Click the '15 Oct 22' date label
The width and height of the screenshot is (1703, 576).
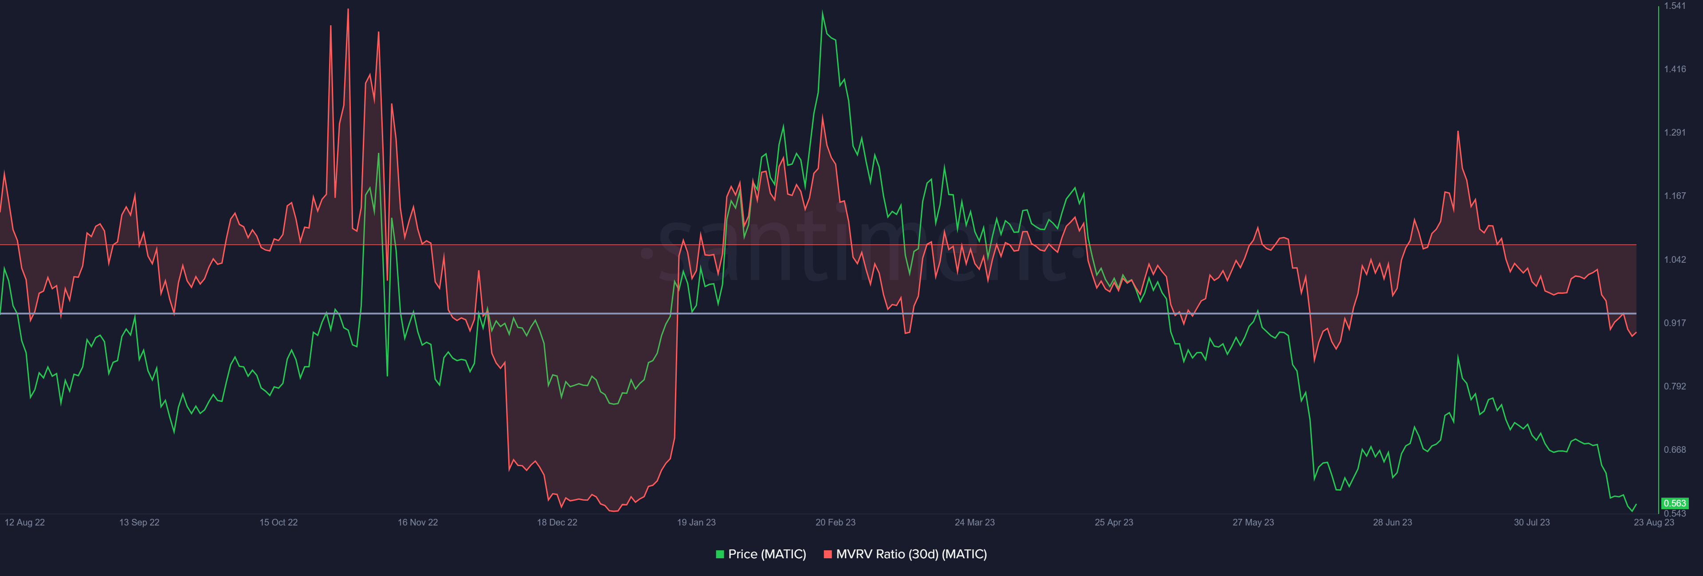(279, 522)
